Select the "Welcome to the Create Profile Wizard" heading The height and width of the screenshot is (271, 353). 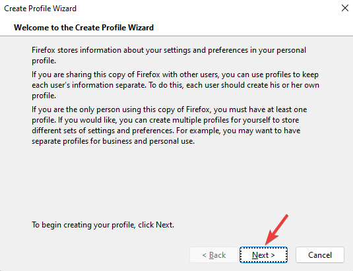(84, 28)
